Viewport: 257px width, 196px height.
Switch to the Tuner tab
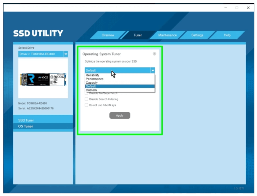coord(137,35)
